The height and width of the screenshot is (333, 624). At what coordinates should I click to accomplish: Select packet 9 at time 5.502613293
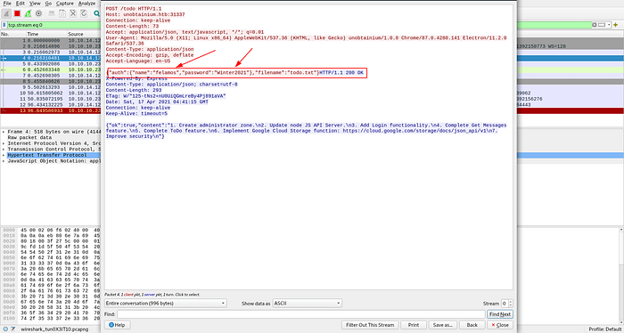coord(50,87)
